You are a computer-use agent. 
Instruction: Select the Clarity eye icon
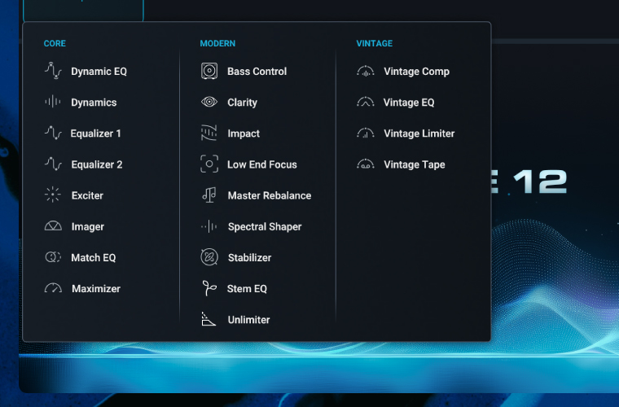(209, 103)
